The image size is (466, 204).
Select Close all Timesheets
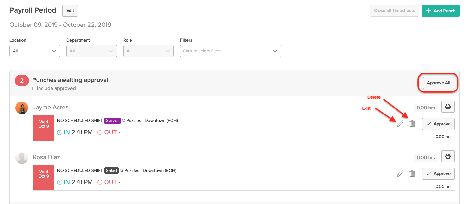click(394, 10)
